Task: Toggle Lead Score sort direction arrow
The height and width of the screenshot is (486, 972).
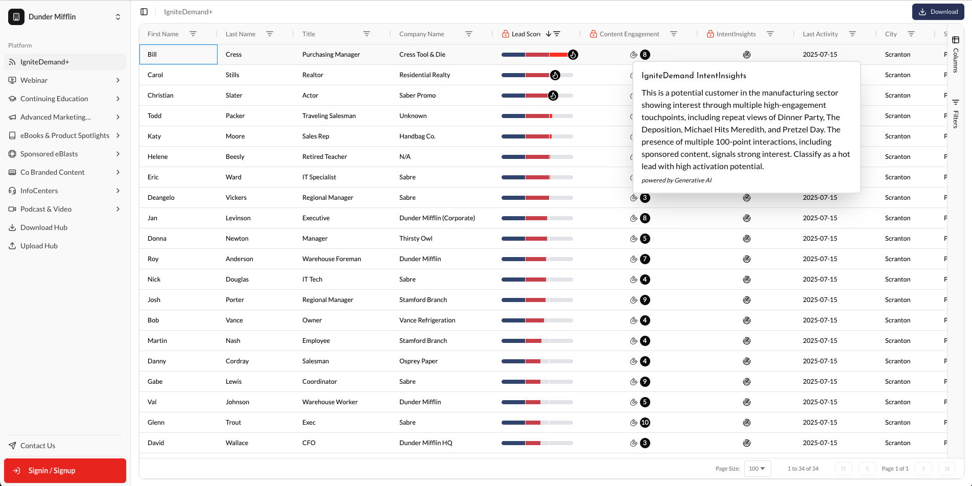Action: [549, 34]
